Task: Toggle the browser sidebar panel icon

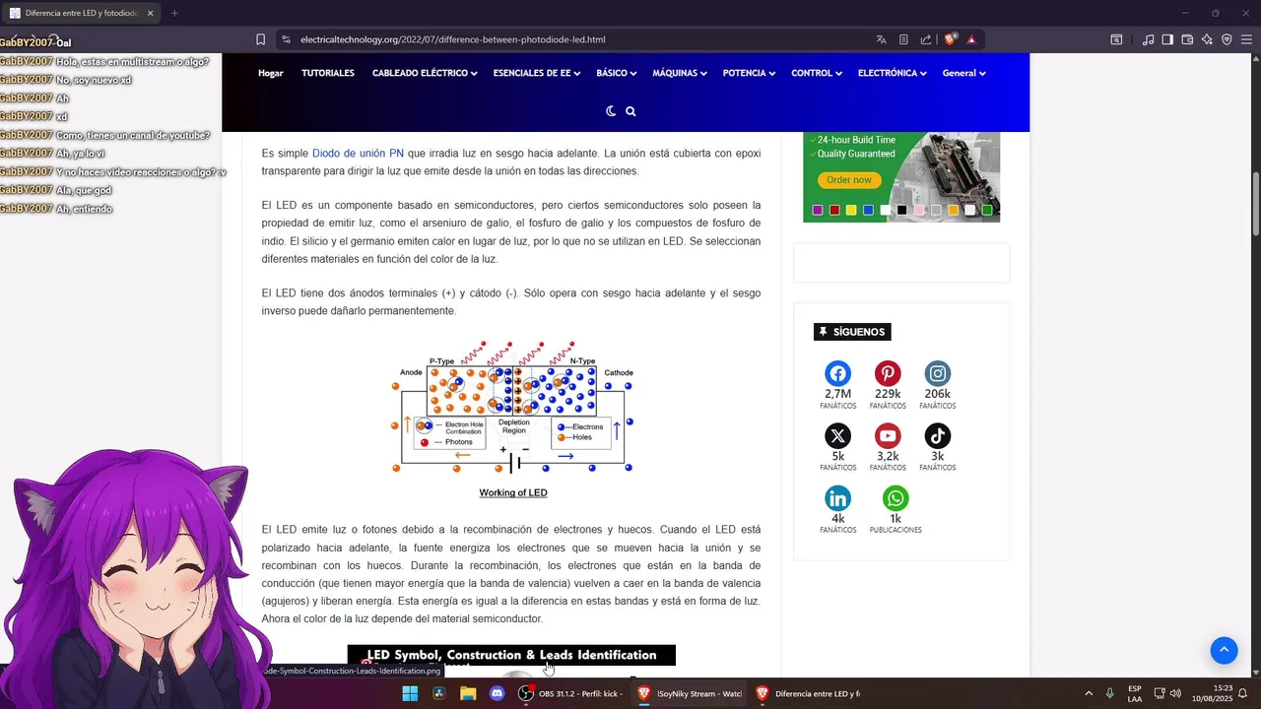Action: 1167,39
